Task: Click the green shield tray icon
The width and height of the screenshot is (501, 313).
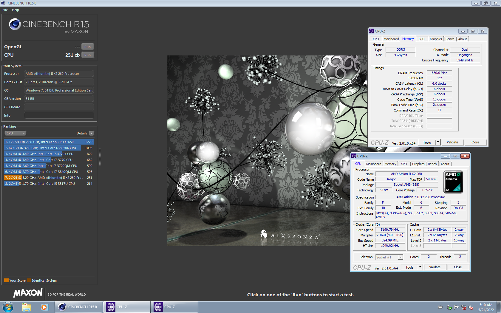Action: [x=449, y=307]
